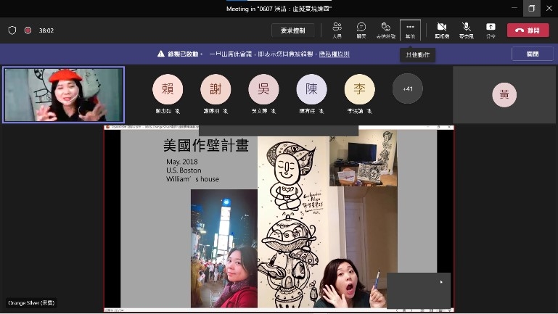Open the privacy policy (隱私權原則) link
The width and height of the screenshot is (558, 314).
tap(333, 54)
